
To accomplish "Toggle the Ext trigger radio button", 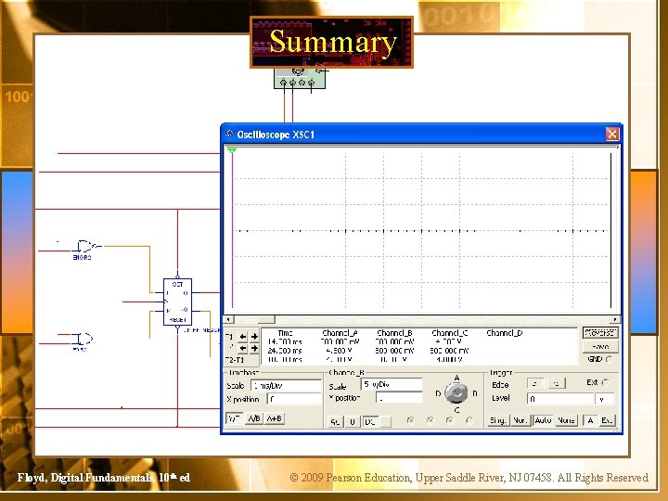I will pos(606,382).
